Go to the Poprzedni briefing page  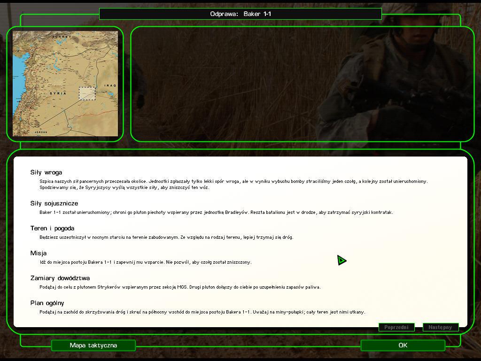(x=396, y=327)
